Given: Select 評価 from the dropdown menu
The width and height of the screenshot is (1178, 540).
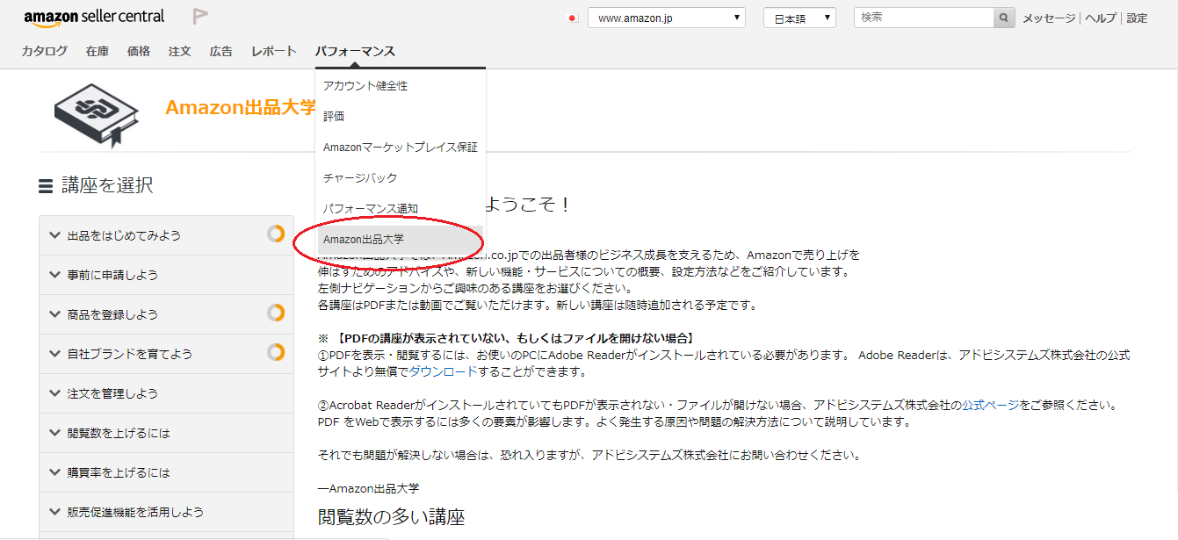Looking at the screenshot, I should 400,116.
